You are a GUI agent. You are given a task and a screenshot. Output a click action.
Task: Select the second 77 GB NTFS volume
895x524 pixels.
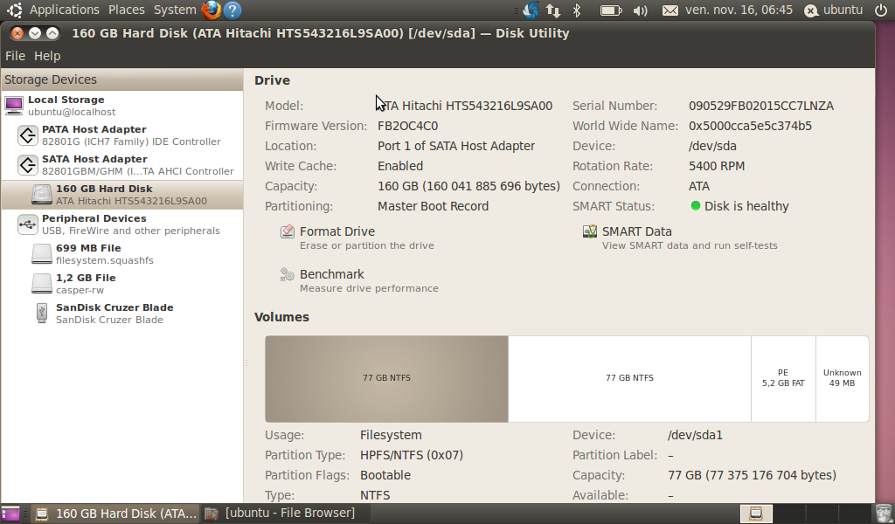[x=629, y=379]
